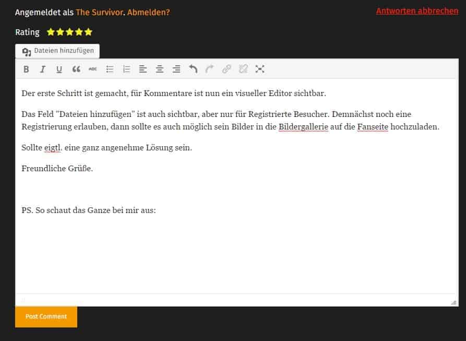Viewport: 466px width, 341px height.
Task: Undo the last edit
Action: (193, 69)
